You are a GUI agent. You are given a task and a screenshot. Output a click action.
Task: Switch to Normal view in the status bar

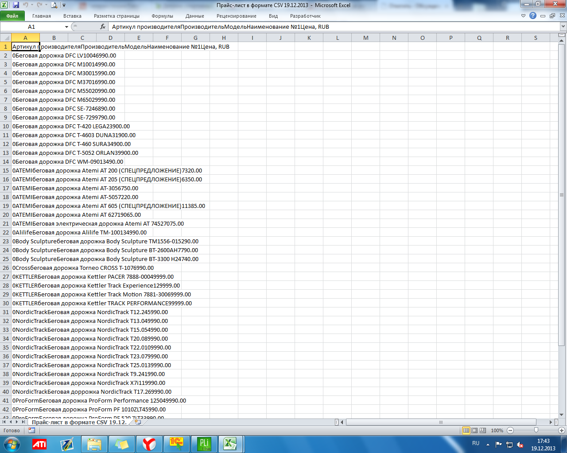tap(466, 430)
